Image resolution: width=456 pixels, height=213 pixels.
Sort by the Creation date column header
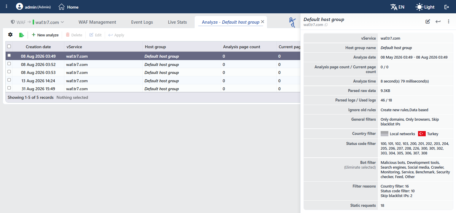(x=38, y=47)
